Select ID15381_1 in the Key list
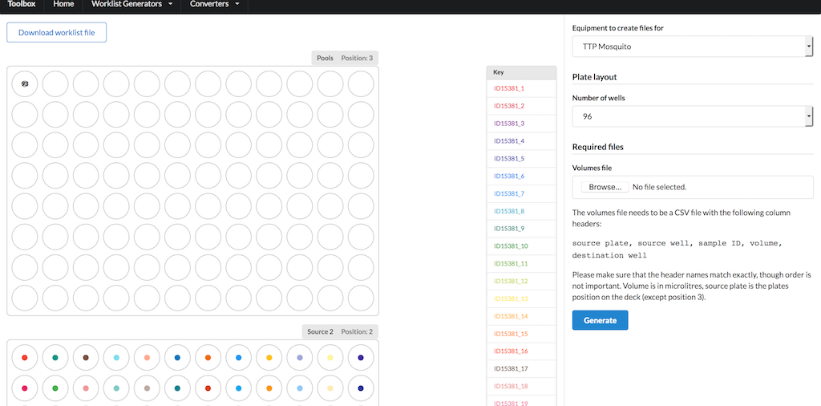This screenshot has height=406, width=821. point(509,88)
